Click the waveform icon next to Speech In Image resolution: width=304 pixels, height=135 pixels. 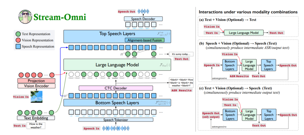[116, 129]
